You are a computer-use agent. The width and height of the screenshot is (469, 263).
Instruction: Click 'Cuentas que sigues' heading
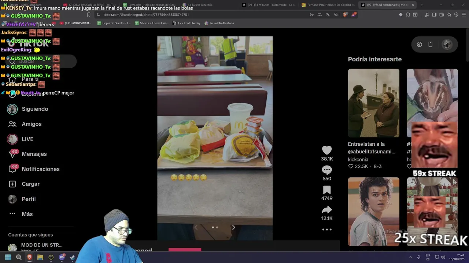(30, 235)
